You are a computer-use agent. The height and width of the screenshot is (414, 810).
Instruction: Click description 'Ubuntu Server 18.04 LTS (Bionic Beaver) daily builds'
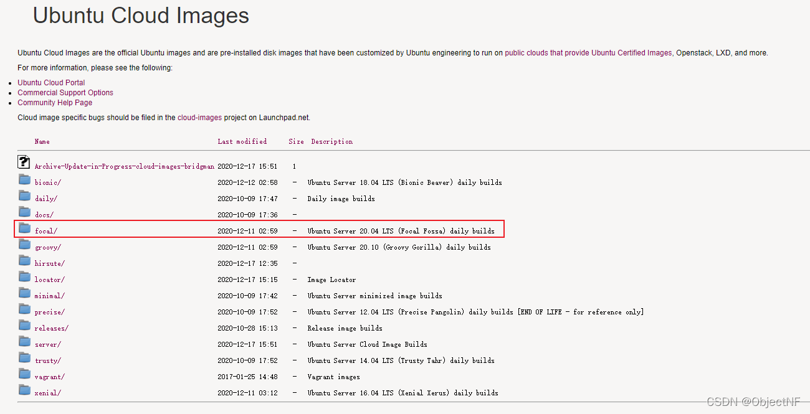point(404,182)
